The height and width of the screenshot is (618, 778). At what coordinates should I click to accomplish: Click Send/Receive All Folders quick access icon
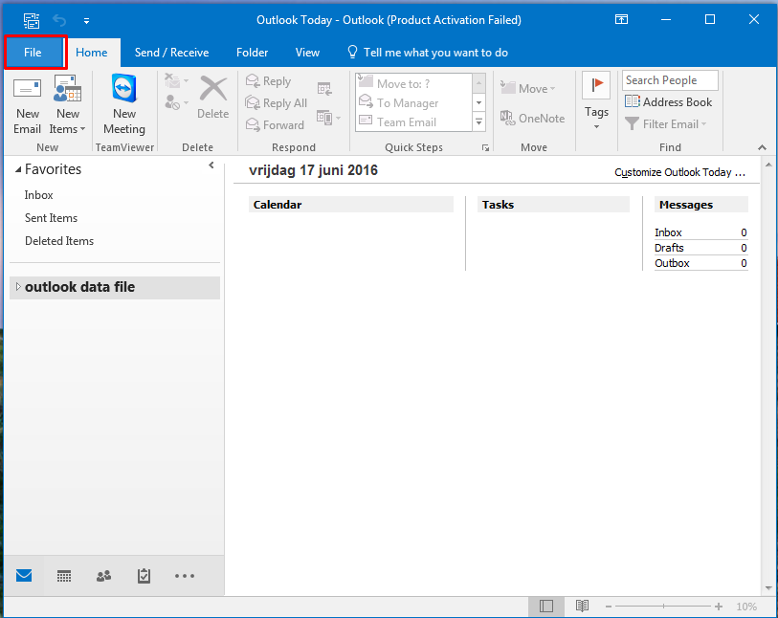(32, 20)
